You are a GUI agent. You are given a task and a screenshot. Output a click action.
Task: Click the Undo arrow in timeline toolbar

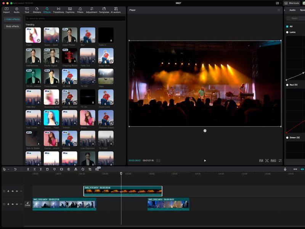click(x=15, y=169)
